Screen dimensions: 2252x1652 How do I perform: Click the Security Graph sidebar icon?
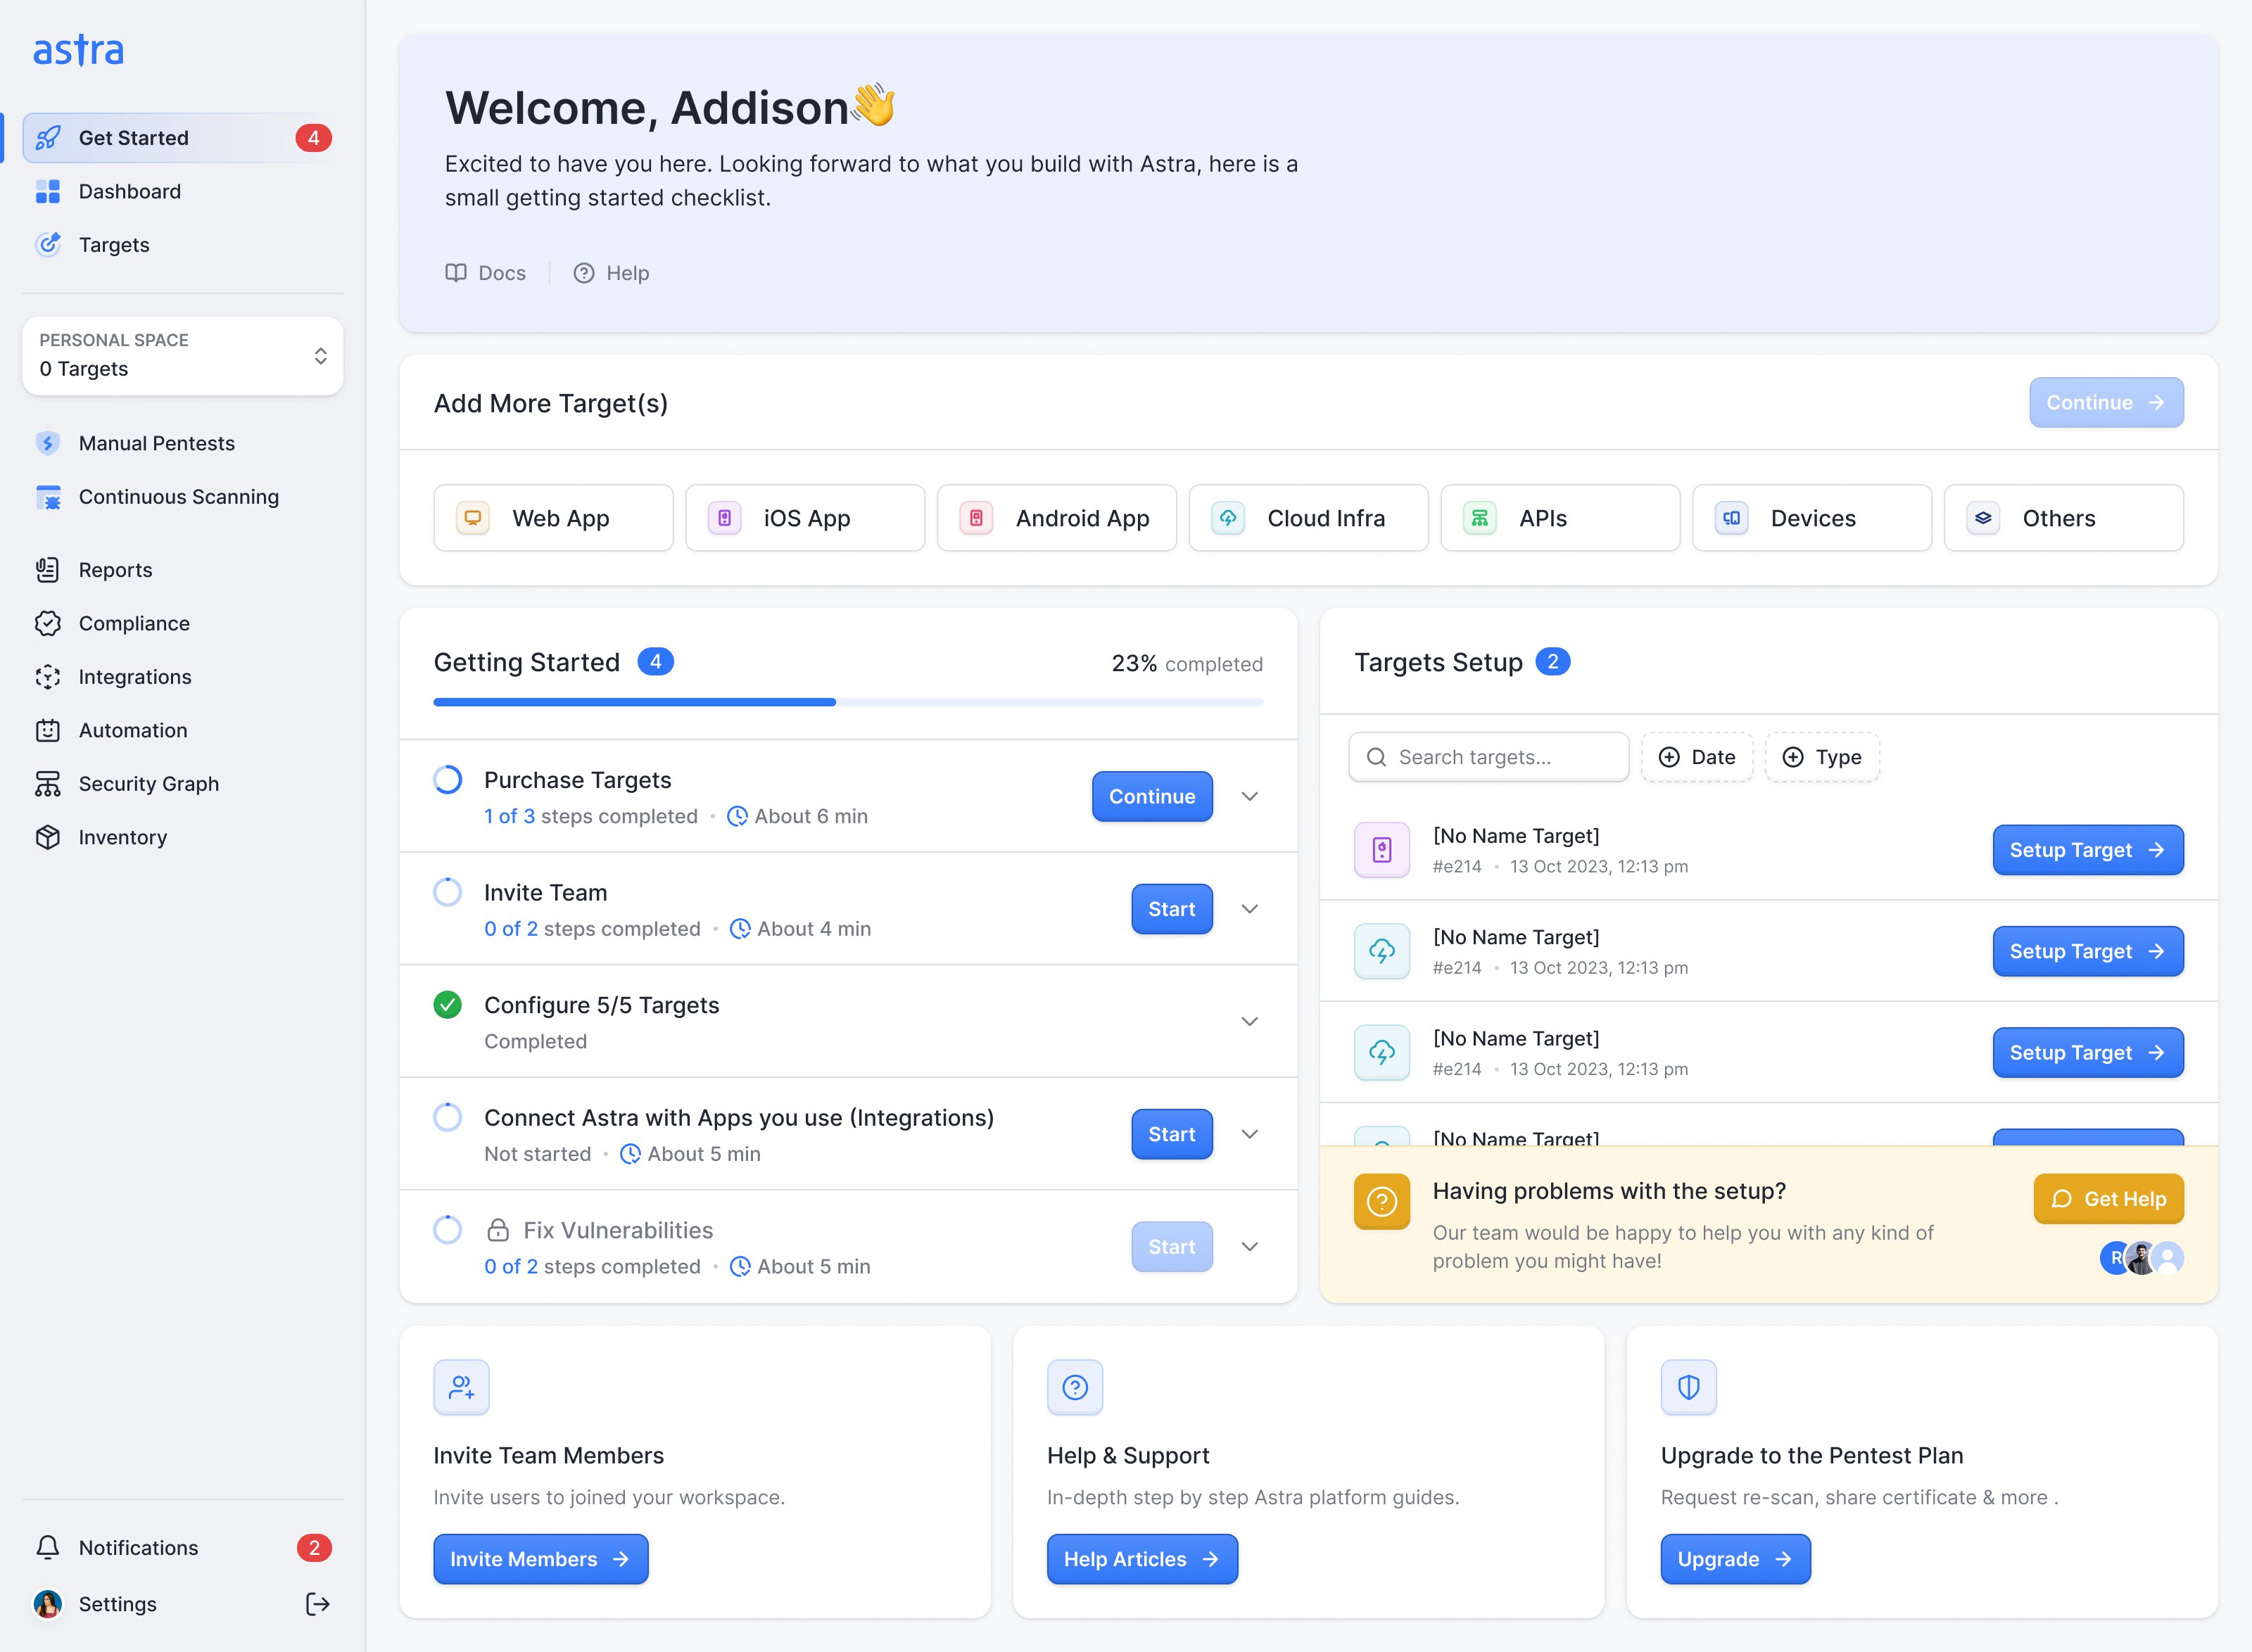click(x=48, y=784)
